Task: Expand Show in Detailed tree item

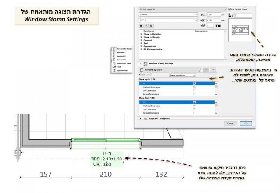Action: coord(141,34)
